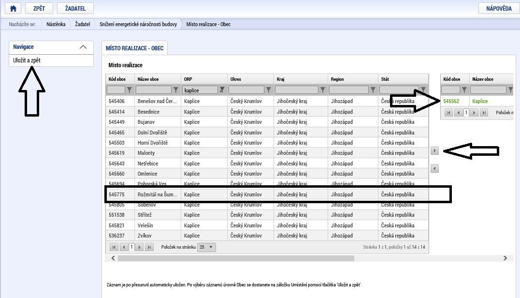Go to first page in right table pager

click(x=448, y=113)
